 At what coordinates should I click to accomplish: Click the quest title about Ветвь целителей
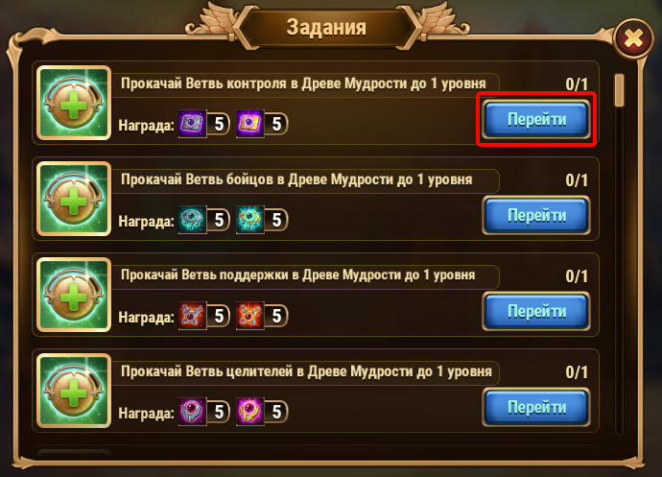pyautogui.click(x=306, y=371)
